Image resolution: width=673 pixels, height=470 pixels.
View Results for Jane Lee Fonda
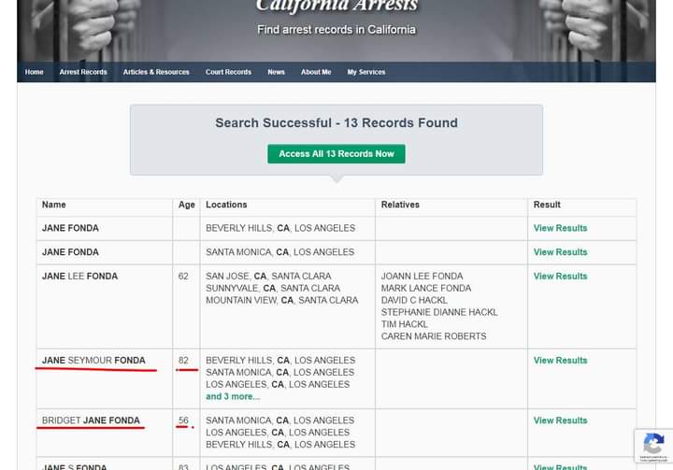pos(560,277)
